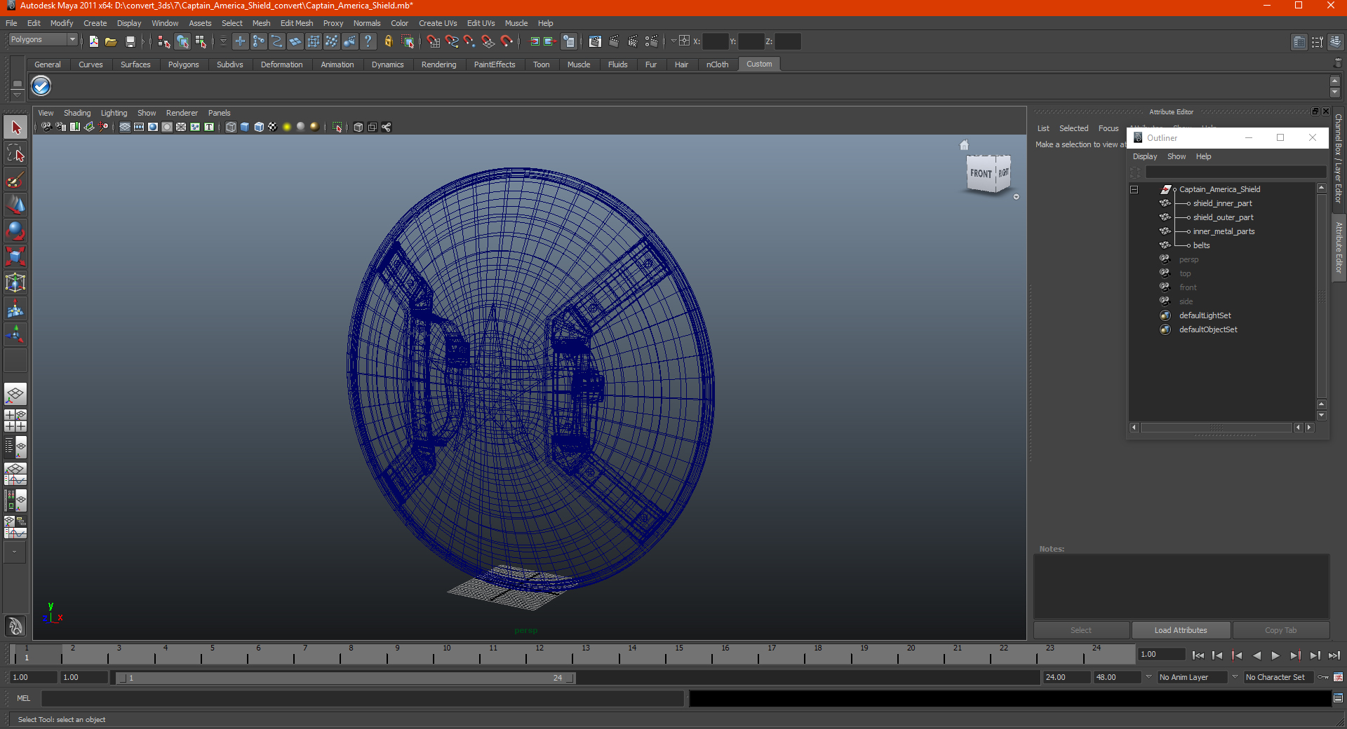Switch to the Rendering shelf tab
Image resolution: width=1347 pixels, height=729 pixels.
(x=438, y=64)
